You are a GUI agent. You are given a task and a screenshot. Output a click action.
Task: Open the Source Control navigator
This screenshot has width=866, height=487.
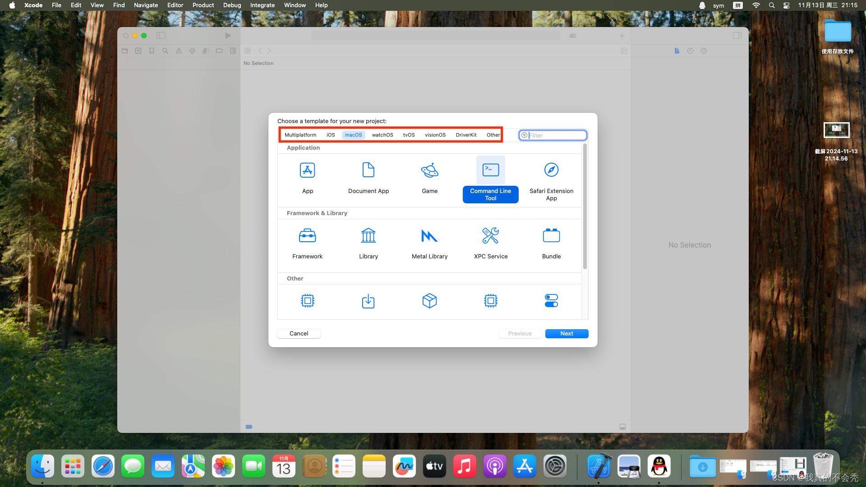click(138, 51)
